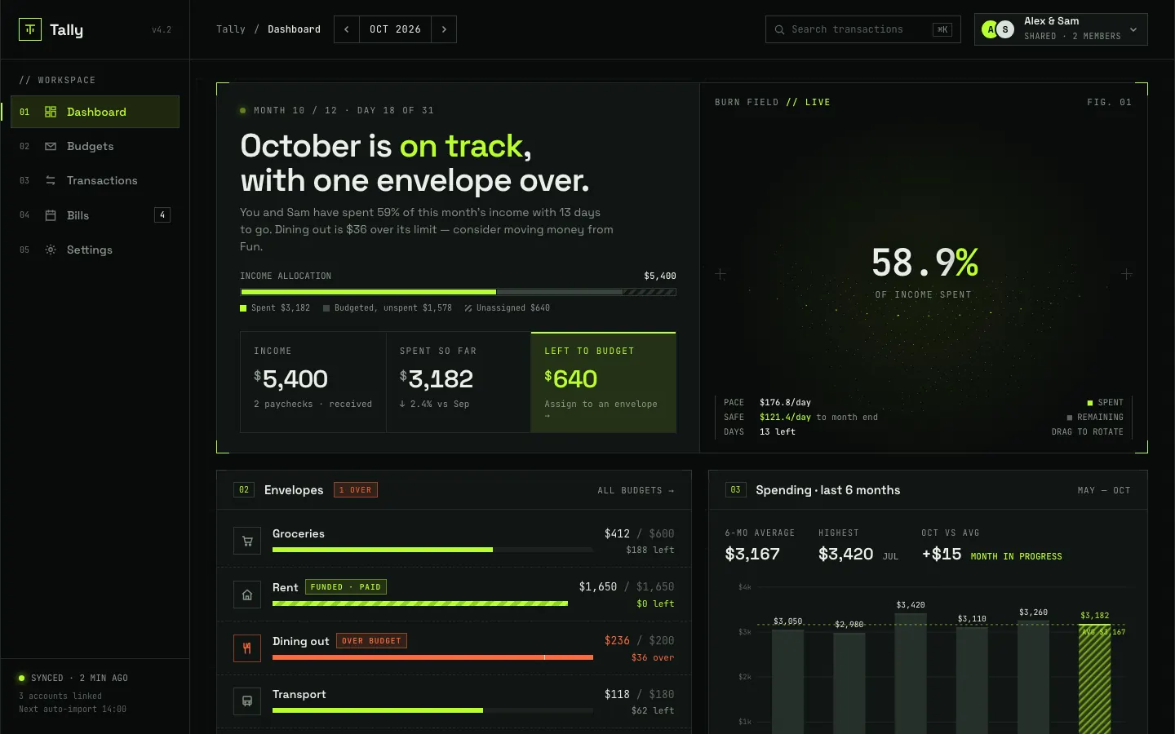Viewport: 1175px width, 734px height.
Task: Click the OVER BUDGET tag on Dining out
Action: pyautogui.click(x=372, y=641)
